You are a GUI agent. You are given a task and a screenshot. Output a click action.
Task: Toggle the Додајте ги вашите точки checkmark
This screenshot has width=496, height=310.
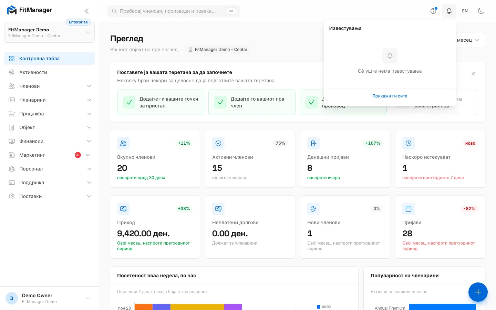pos(129,102)
